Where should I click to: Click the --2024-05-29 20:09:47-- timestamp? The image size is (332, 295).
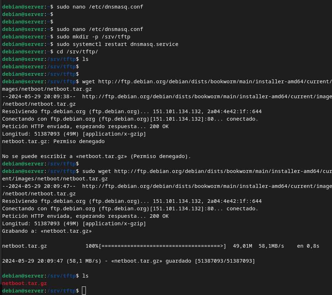(x=38, y=186)
